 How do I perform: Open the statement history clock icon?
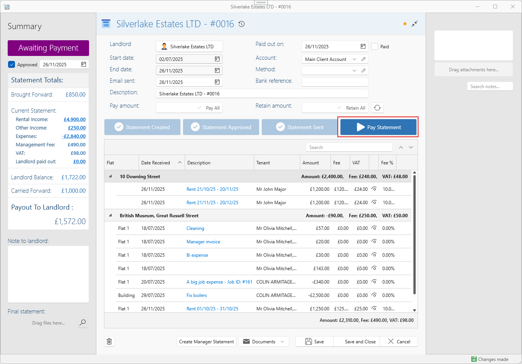pyautogui.click(x=241, y=24)
